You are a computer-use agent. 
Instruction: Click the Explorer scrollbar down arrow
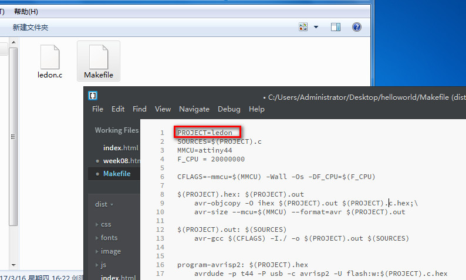tap(13, 265)
